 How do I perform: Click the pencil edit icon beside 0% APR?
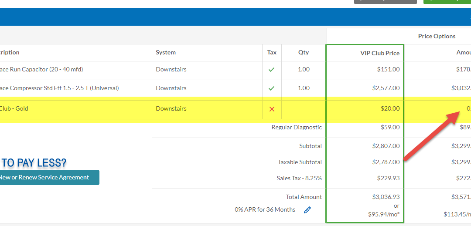[x=307, y=210]
